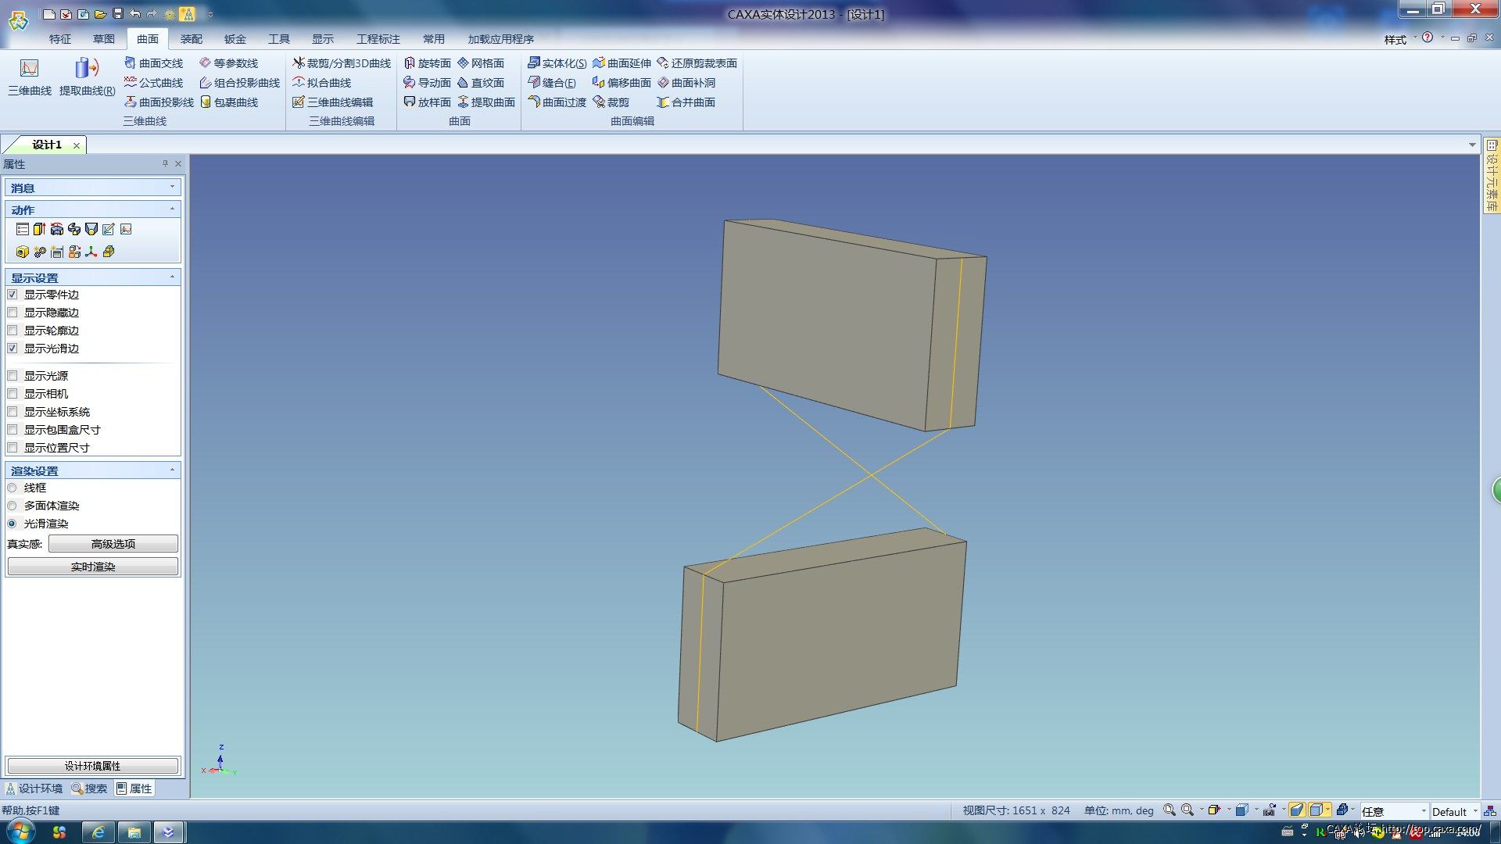Screen dimensions: 1501x844
Task: Select the 曲面延伸 tool
Action: coord(622,63)
